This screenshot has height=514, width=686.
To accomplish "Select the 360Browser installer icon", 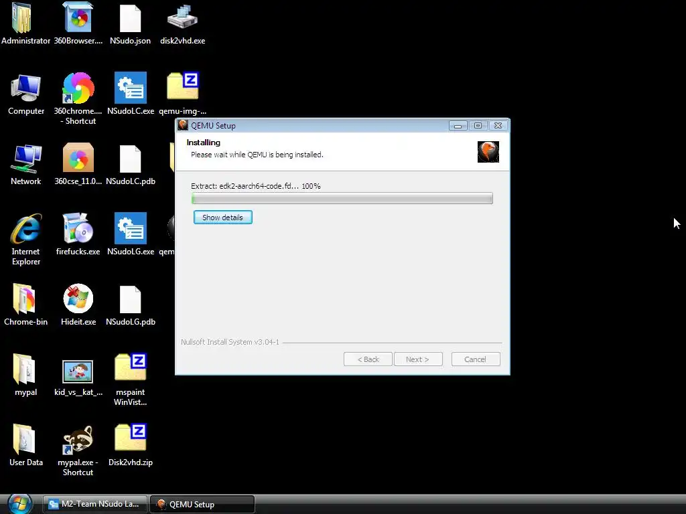I will [x=78, y=18].
